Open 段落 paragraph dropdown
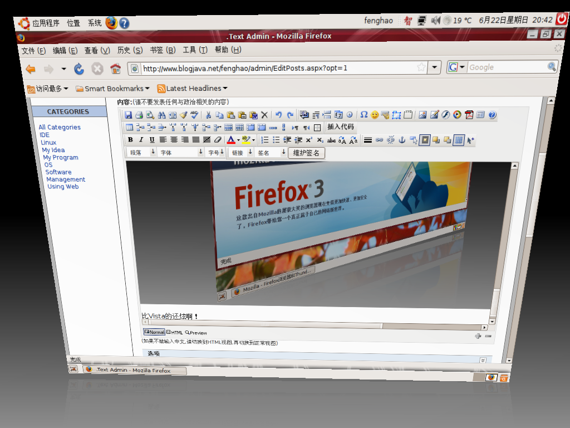The width and height of the screenshot is (570, 428). click(x=142, y=153)
